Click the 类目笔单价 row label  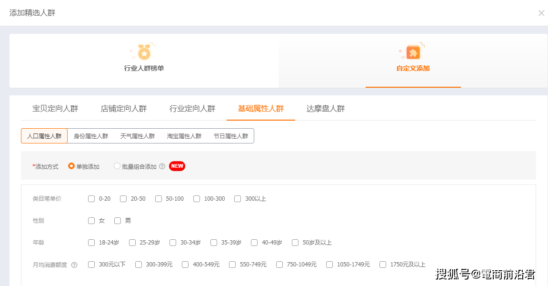point(47,199)
